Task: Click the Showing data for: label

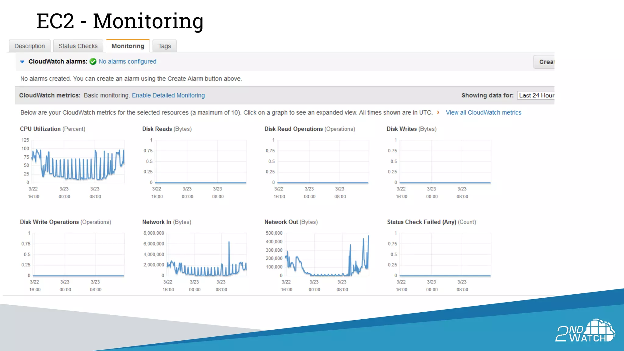Action: pyautogui.click(x=487, y=95)
